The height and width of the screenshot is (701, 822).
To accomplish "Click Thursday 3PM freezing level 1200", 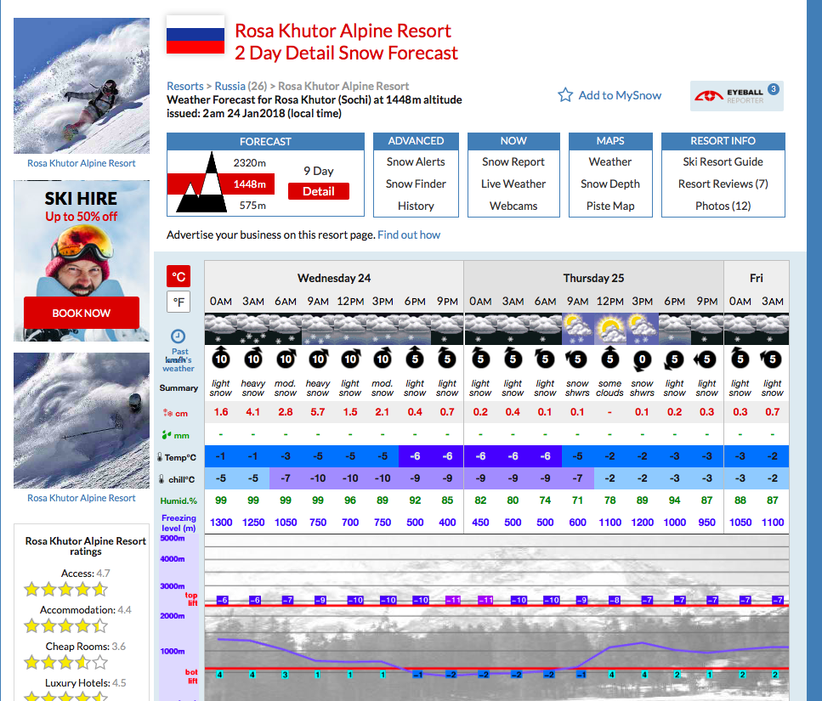I will [642, 523].
